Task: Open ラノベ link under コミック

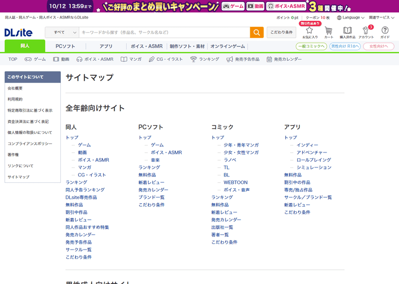Action: [x=230, y=160]
